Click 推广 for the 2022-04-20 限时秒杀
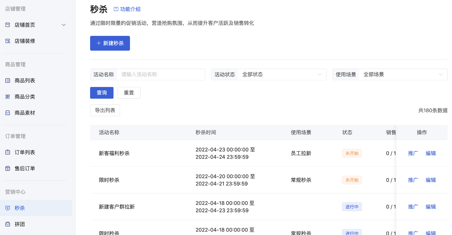 point(413,180)
